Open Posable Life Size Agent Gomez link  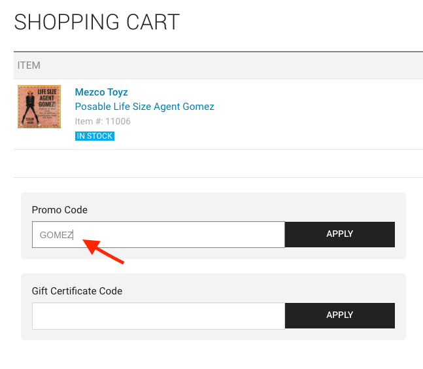click(x=144, y=107)
